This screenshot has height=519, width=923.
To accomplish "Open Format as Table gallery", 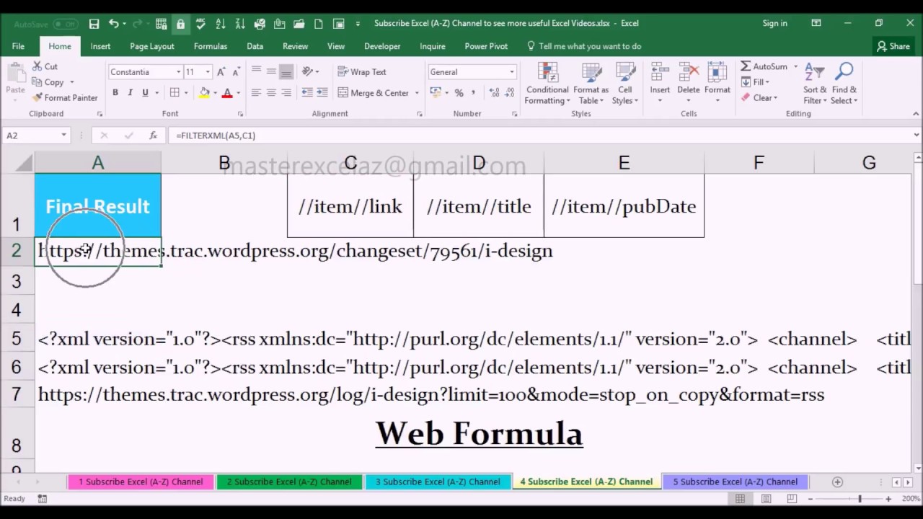I will (591, 84).
